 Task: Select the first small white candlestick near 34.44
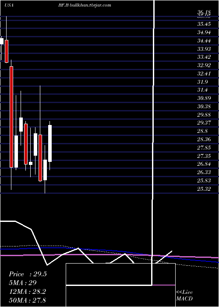point(2,41)
